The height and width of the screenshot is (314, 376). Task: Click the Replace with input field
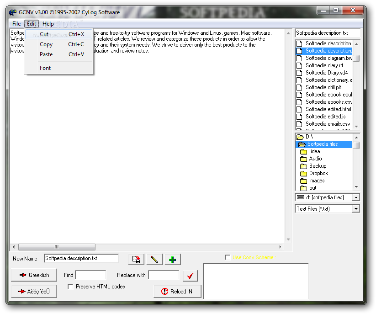pyautogui.click(x=164, y=275)
